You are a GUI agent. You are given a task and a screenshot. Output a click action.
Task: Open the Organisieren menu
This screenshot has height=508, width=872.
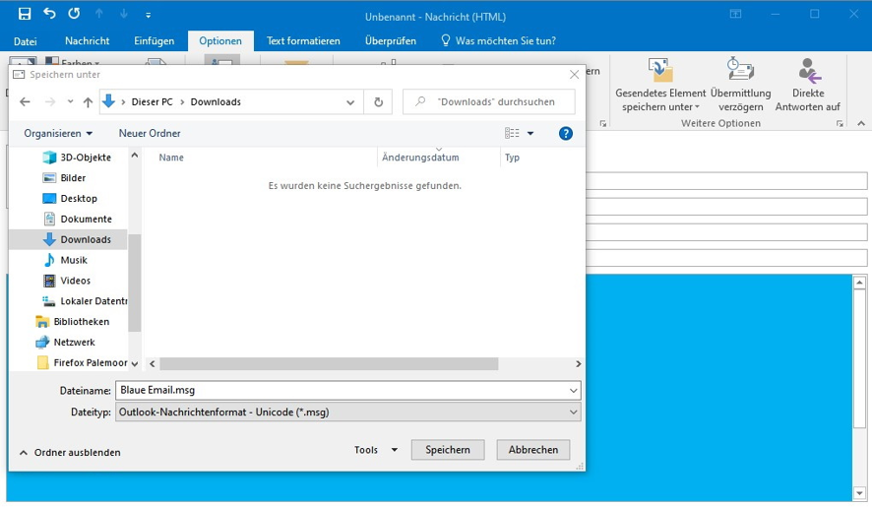pos(58,134)
